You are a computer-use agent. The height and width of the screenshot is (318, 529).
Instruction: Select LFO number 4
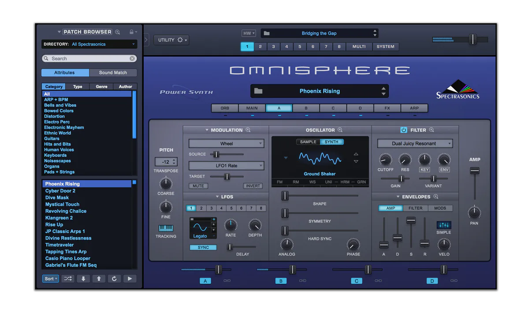click(221, 208)
